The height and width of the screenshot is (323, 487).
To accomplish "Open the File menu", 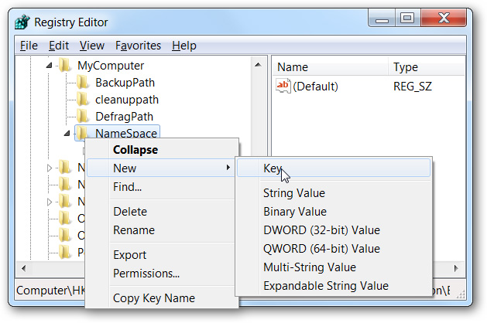I will tap(29, 46).
